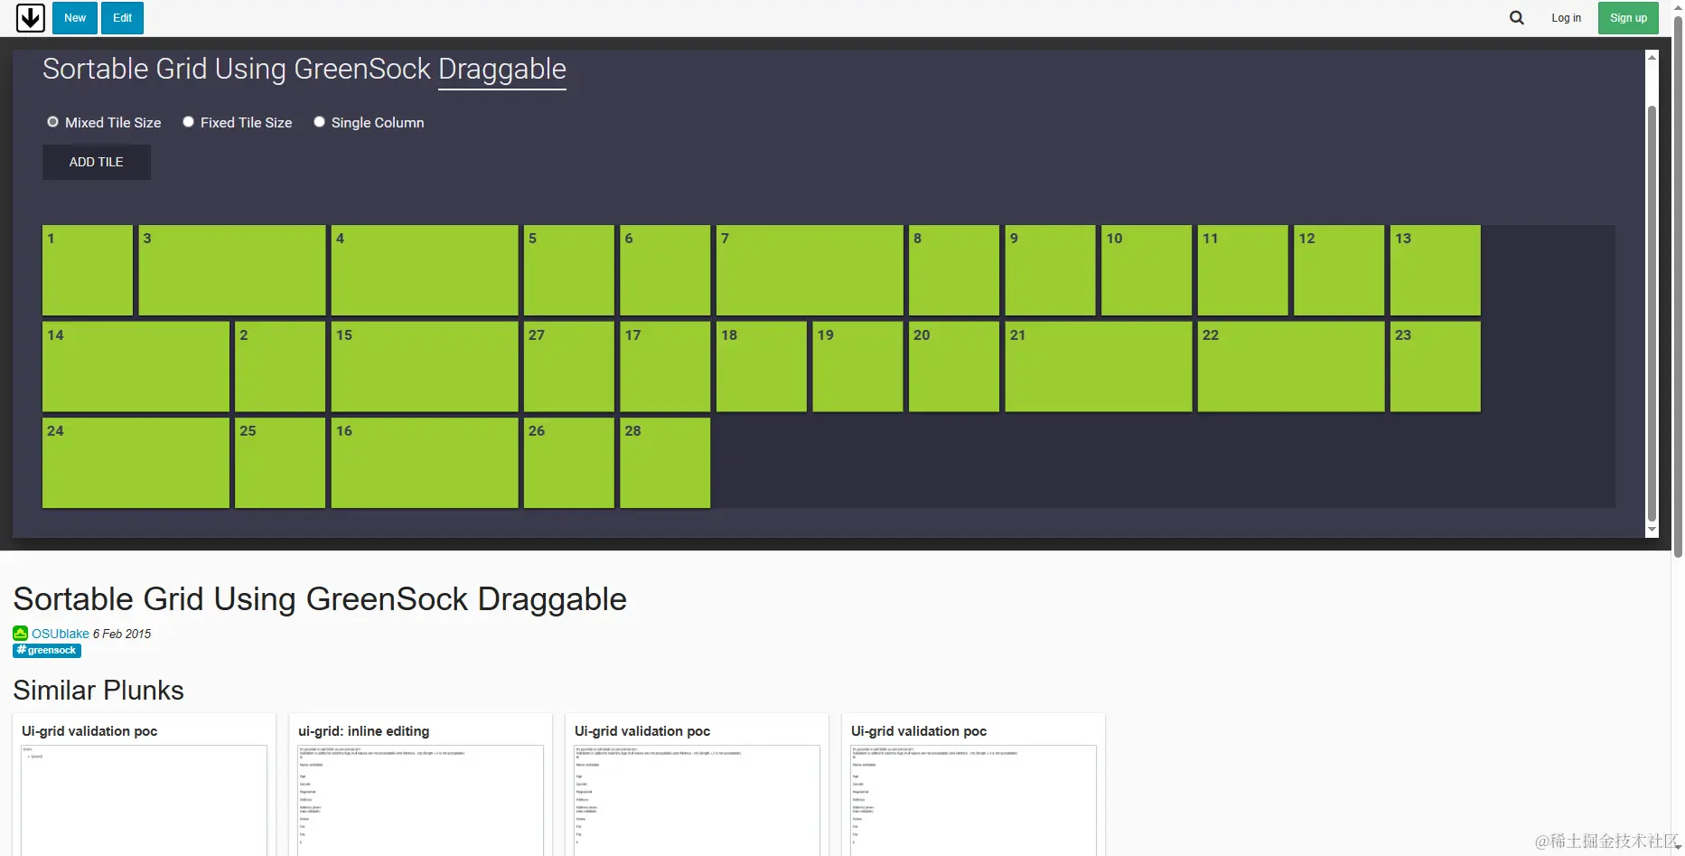Open the search magnifier icon
This screenshot has height=856, width=1685.
click(x=1517, y=18)
